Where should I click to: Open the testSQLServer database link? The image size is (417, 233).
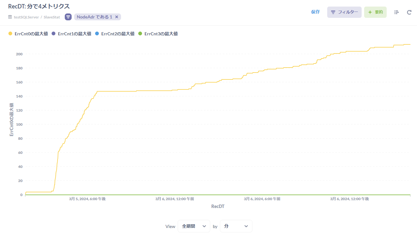[x=26, y=17]
